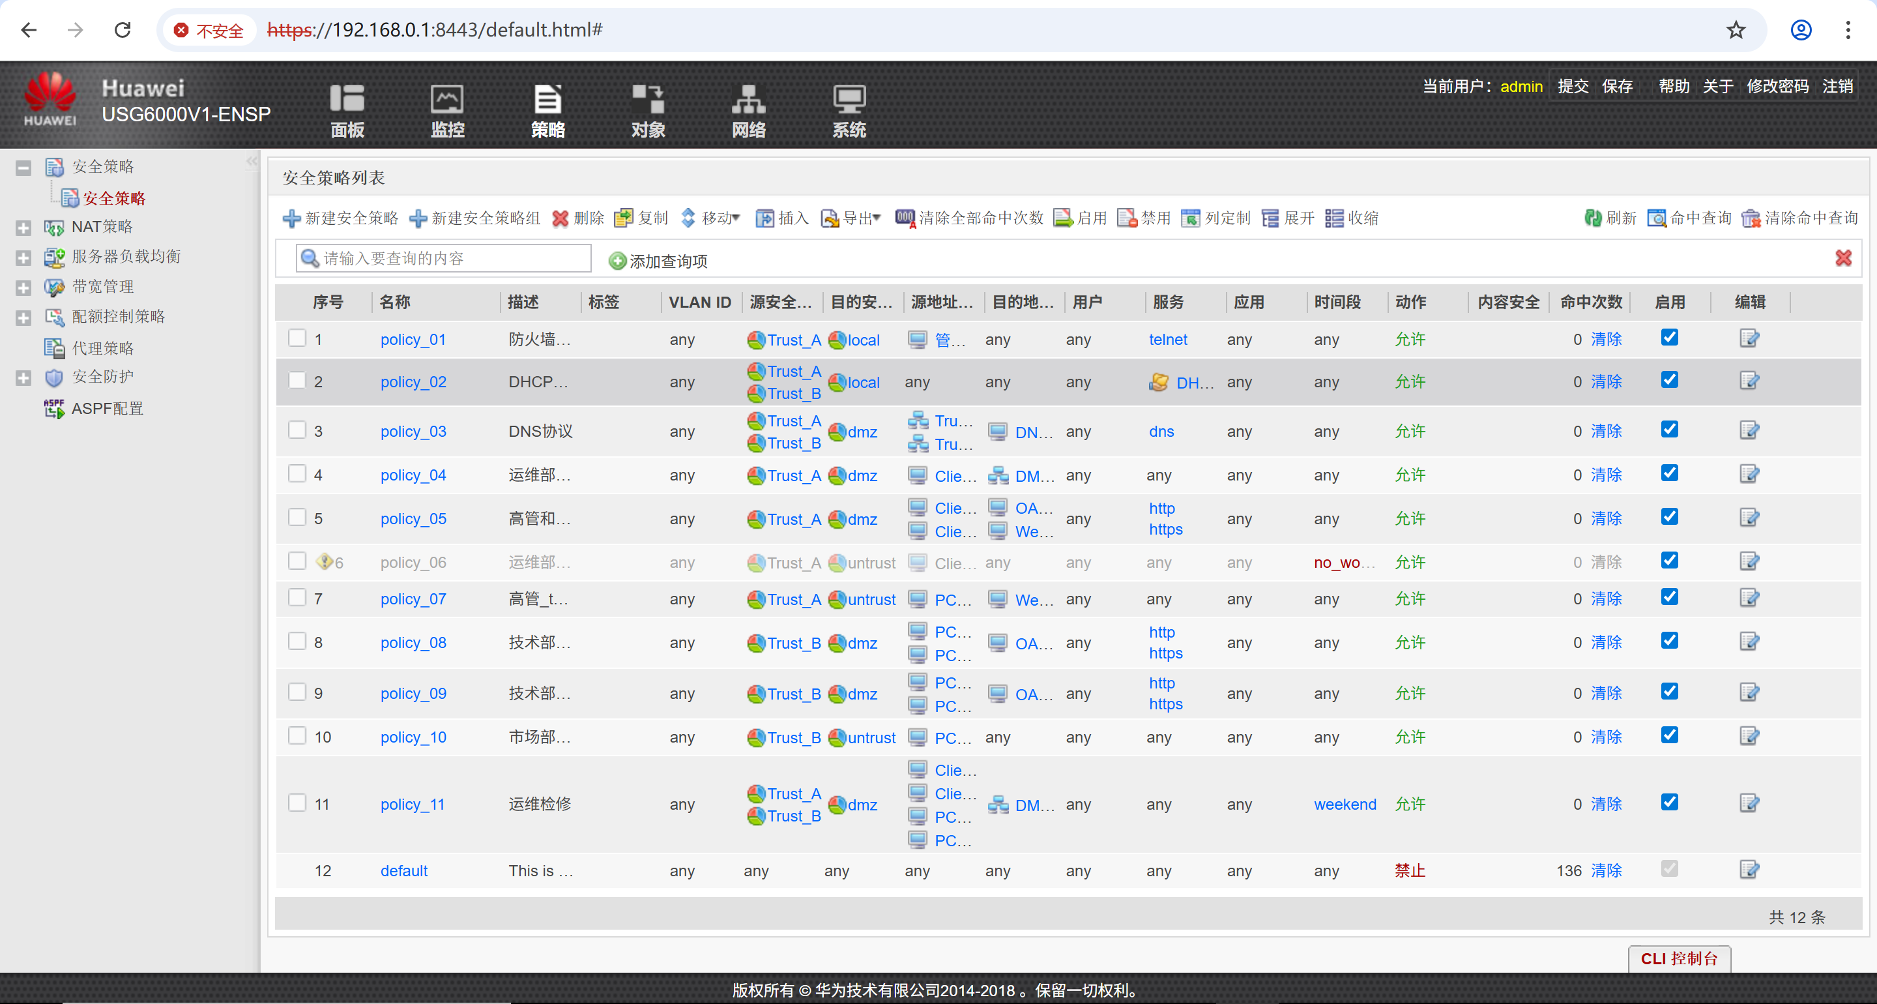This screenshot has height=1004, width=1877.
Task: Click the column customize icon
Action: click(x=1190, y=218)
